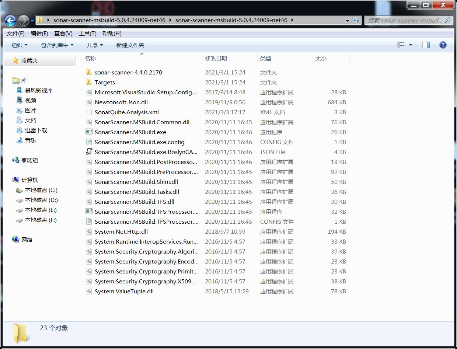
Task: Open the change view options dropdown arrow
Action: [x=411, y=45]
